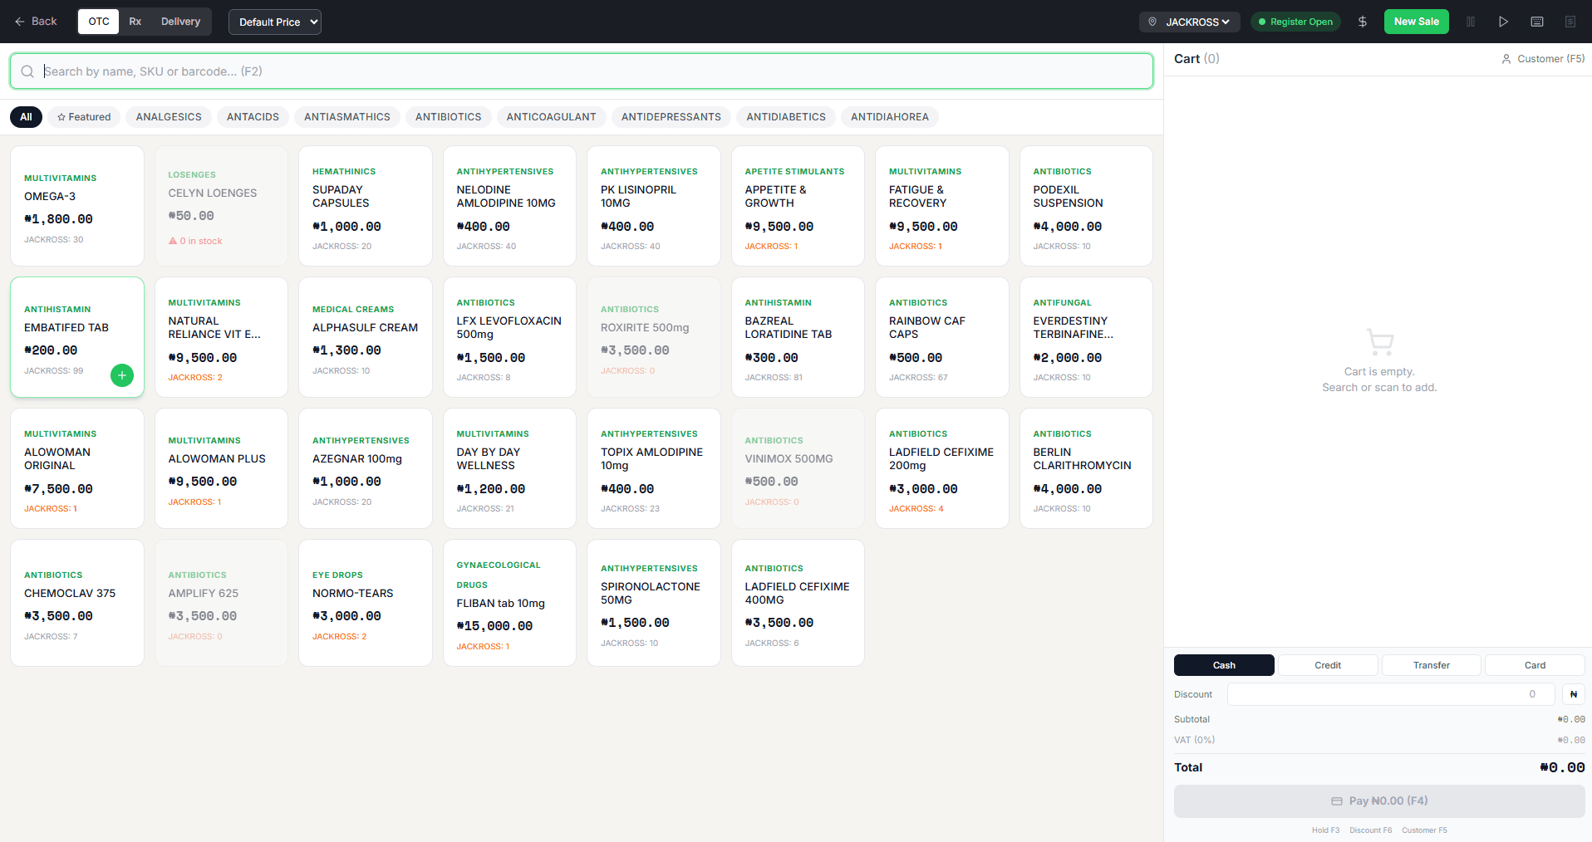The image size is (1592, 842).
Task: Toggle the ₦ discount type button
Action: point(1574,694)
